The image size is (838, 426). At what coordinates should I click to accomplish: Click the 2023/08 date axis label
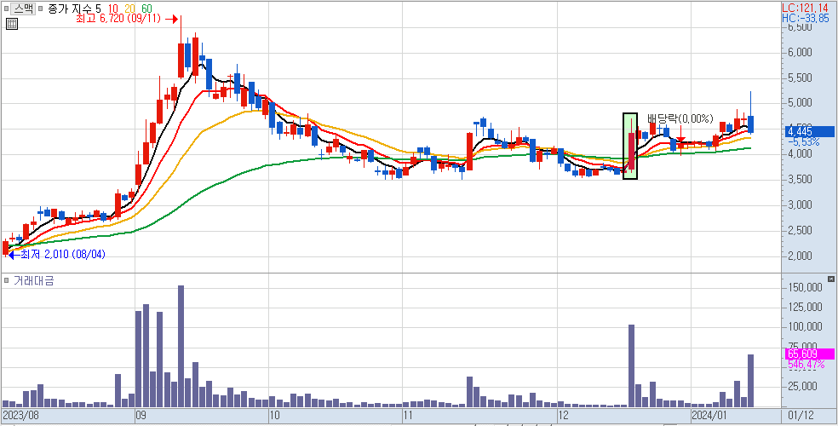coord(20,415)
